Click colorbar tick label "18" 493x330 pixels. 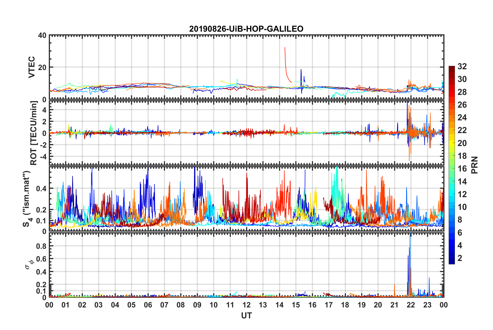(x=462, y=156)
